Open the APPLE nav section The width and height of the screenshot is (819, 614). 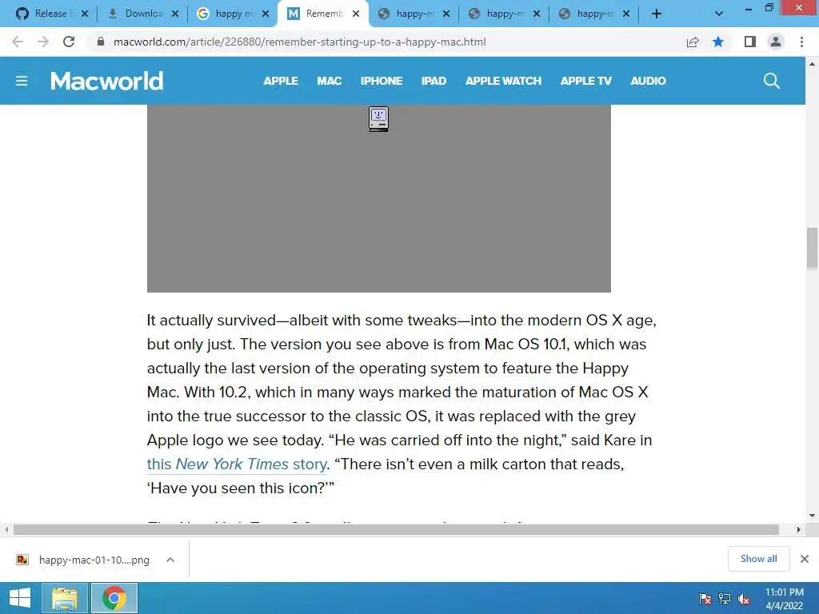coord(281,81)
